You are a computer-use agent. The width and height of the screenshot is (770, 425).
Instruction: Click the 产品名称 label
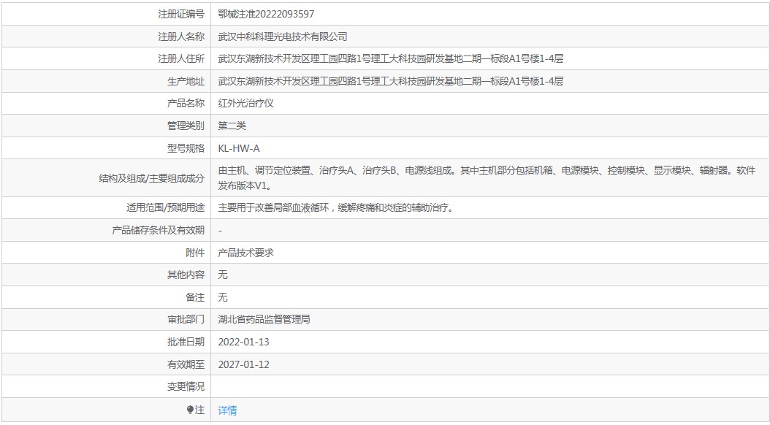tap(186, 104)
